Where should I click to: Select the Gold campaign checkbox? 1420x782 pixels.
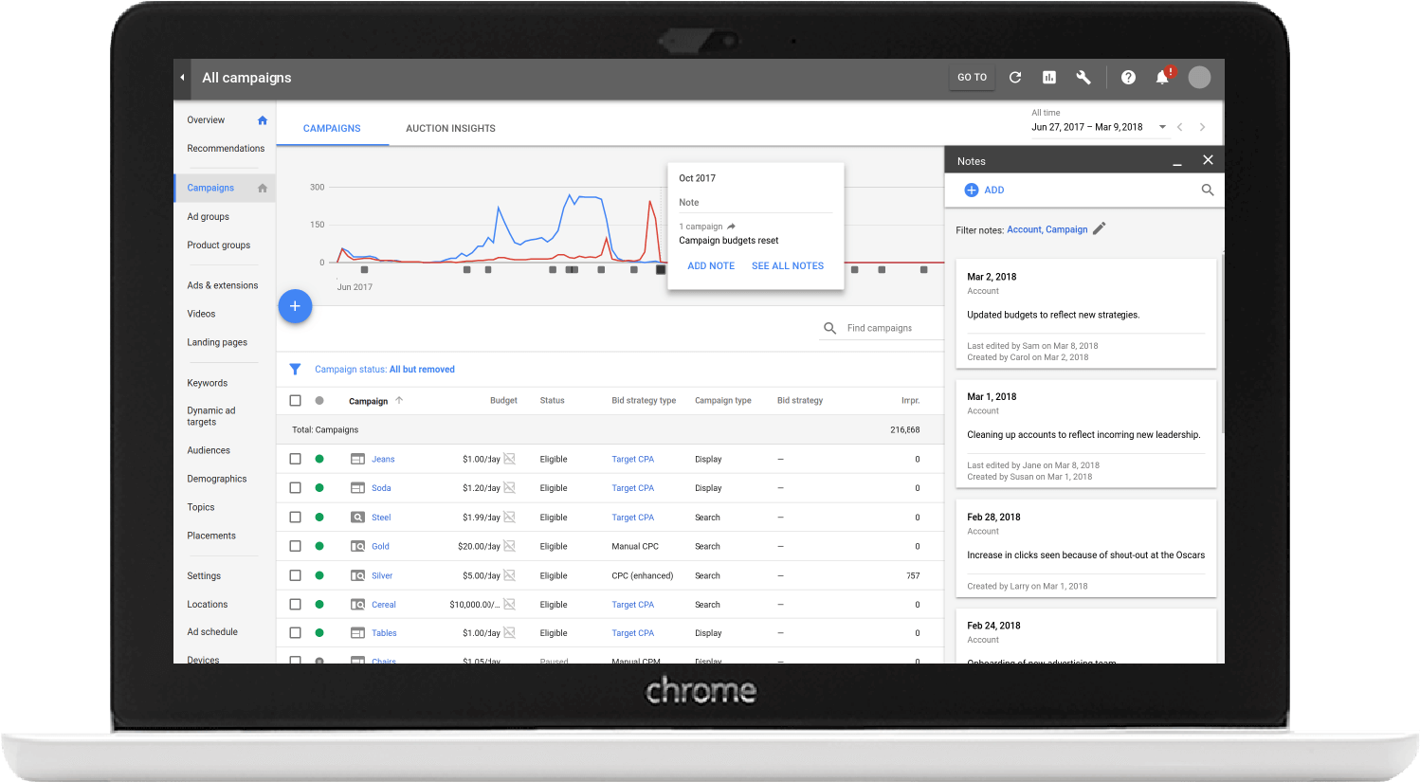click(x=295, y=546)
